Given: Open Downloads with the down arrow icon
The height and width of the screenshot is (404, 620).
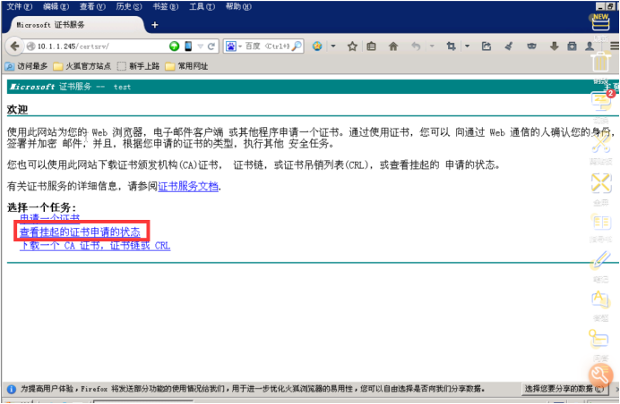Looking at the screenshot, I should pyautogui.click(x=554, y=46).
